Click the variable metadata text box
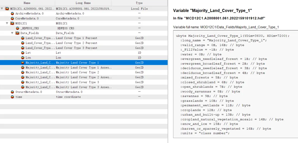 click(235, 84)
